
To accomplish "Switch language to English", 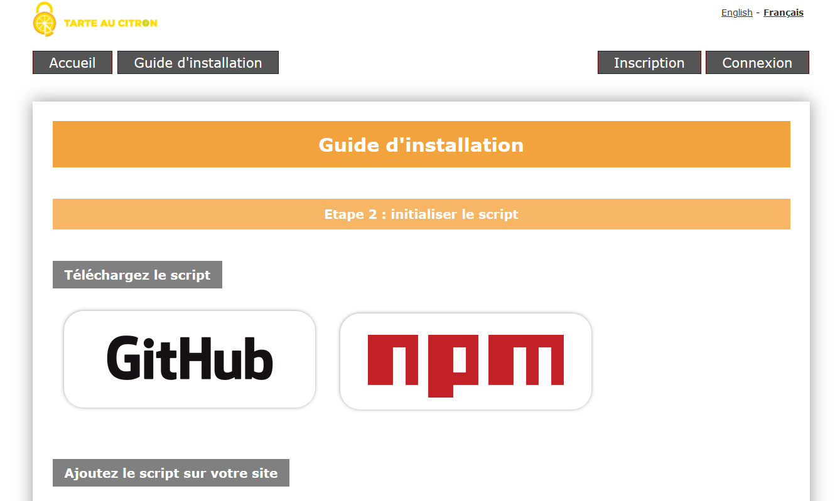I will click(736, 13).
